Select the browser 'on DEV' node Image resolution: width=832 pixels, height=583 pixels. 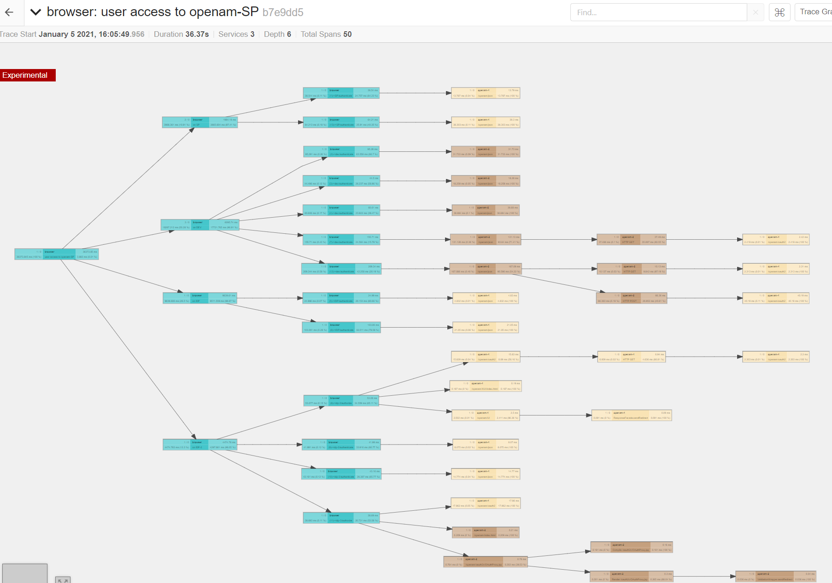tap(200, 225)
